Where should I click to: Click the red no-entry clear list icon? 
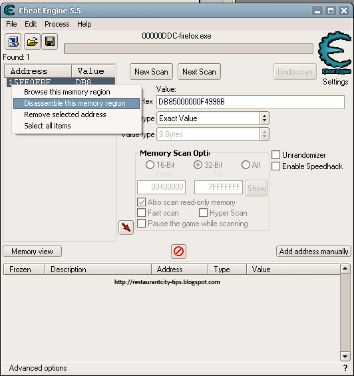pos(178,252)
